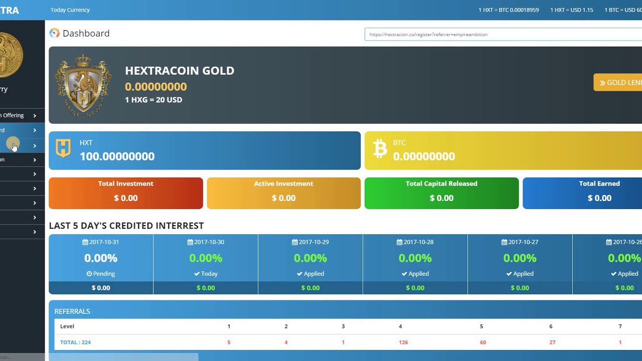642x361 pixels.
Task: Click the level 6 referral count 27
Action: pyautogui.click(x=552, y=342)
